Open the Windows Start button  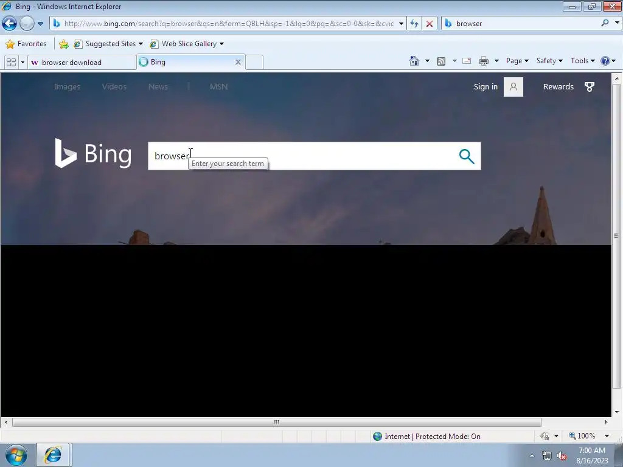click(x=16, y=455)
